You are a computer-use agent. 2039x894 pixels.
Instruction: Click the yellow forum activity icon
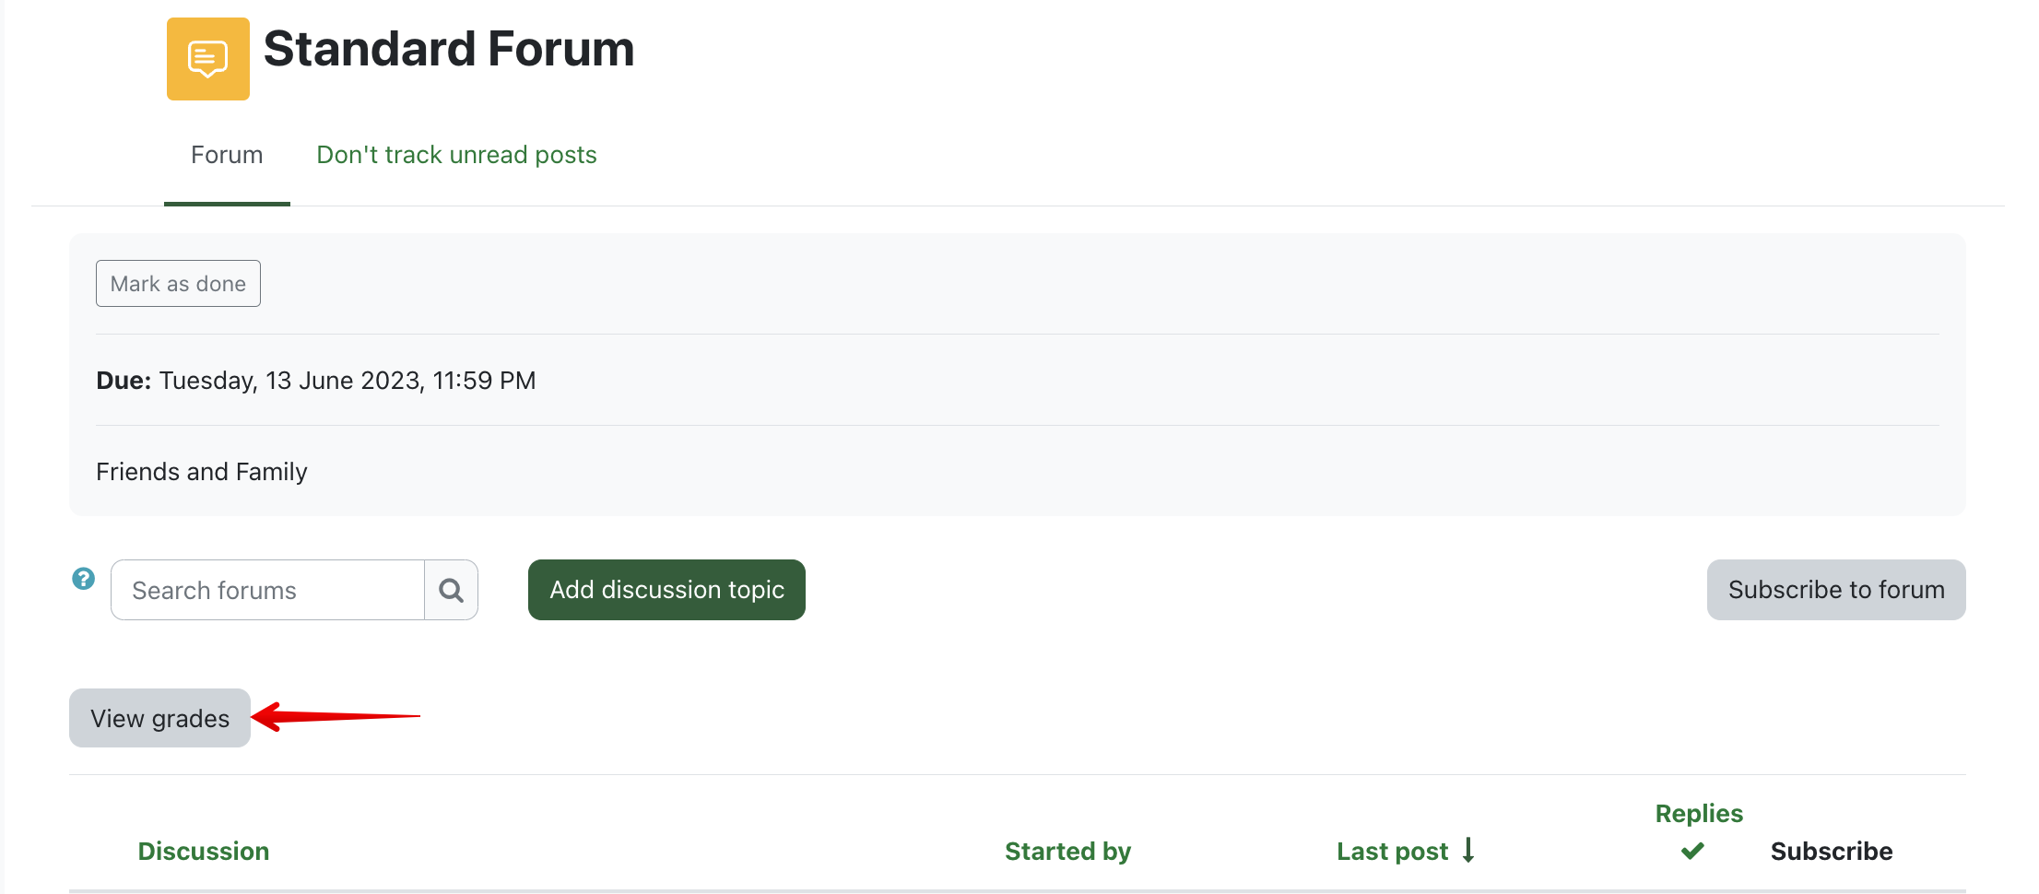pos(207,59)
